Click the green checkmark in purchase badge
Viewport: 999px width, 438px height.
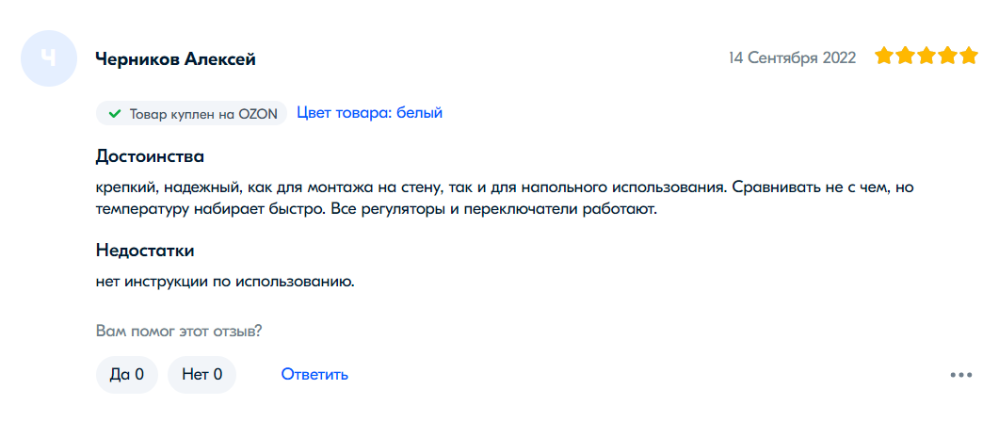coord(115,114)
